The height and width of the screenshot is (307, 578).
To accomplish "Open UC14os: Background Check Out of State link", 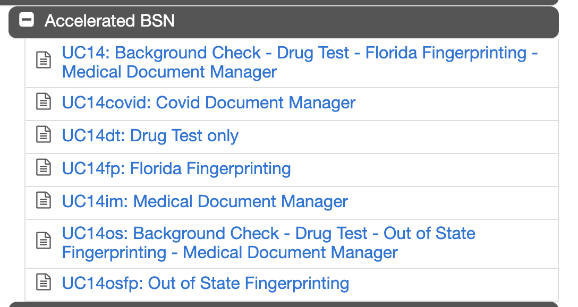I will (x=268, y=243).
